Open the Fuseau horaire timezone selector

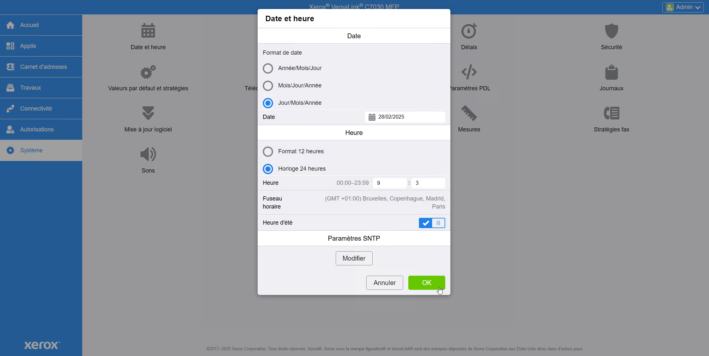pos(385,202)
